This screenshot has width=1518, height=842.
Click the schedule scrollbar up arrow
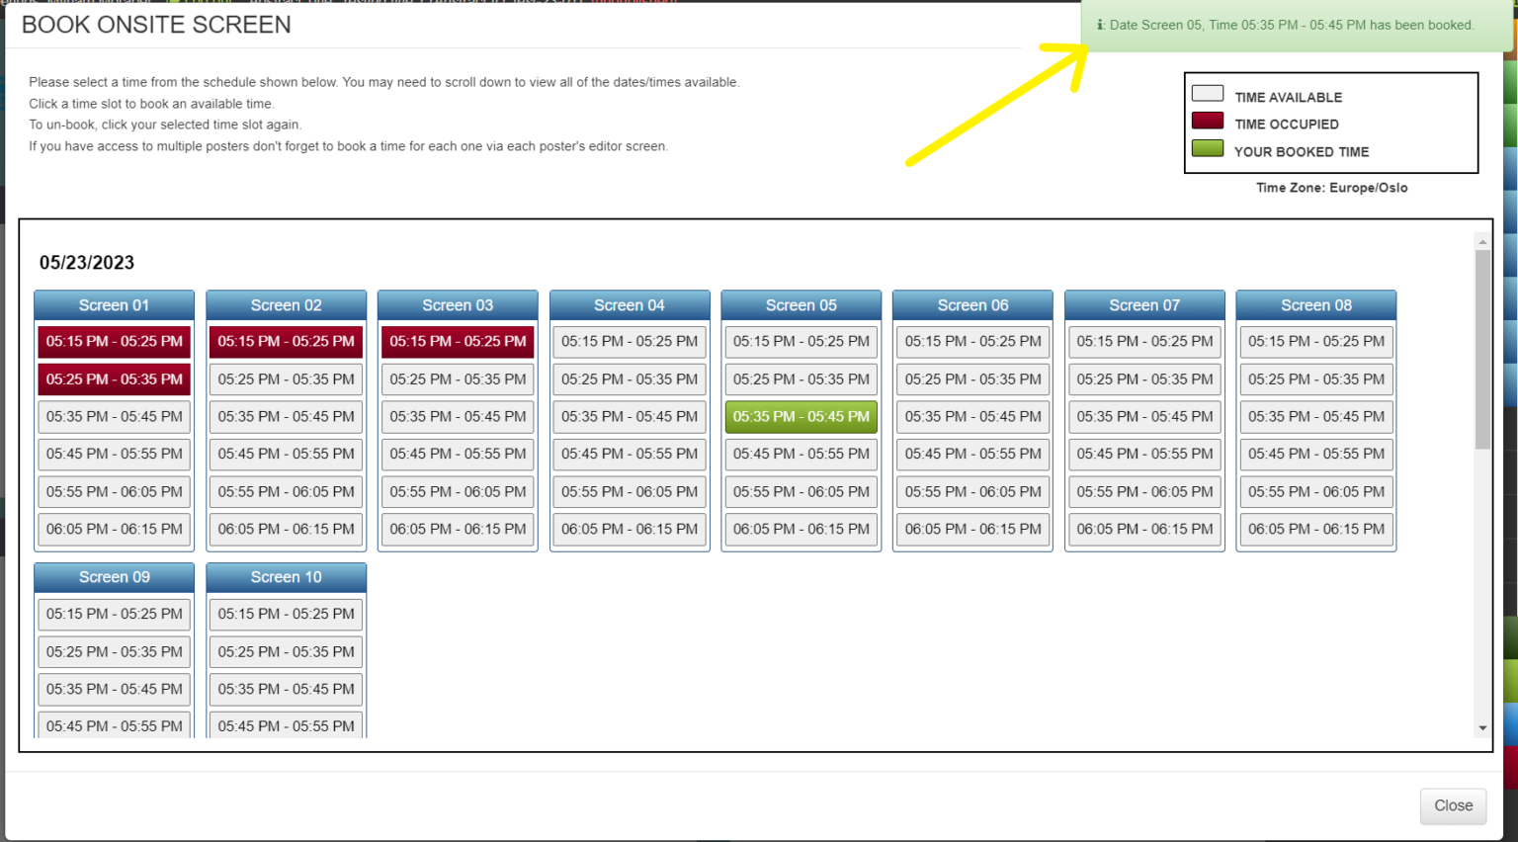pyautogui.click(x=1482, y=241)
